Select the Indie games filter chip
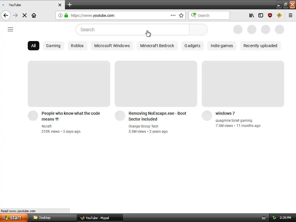296x222 pixels. point(222,46)
